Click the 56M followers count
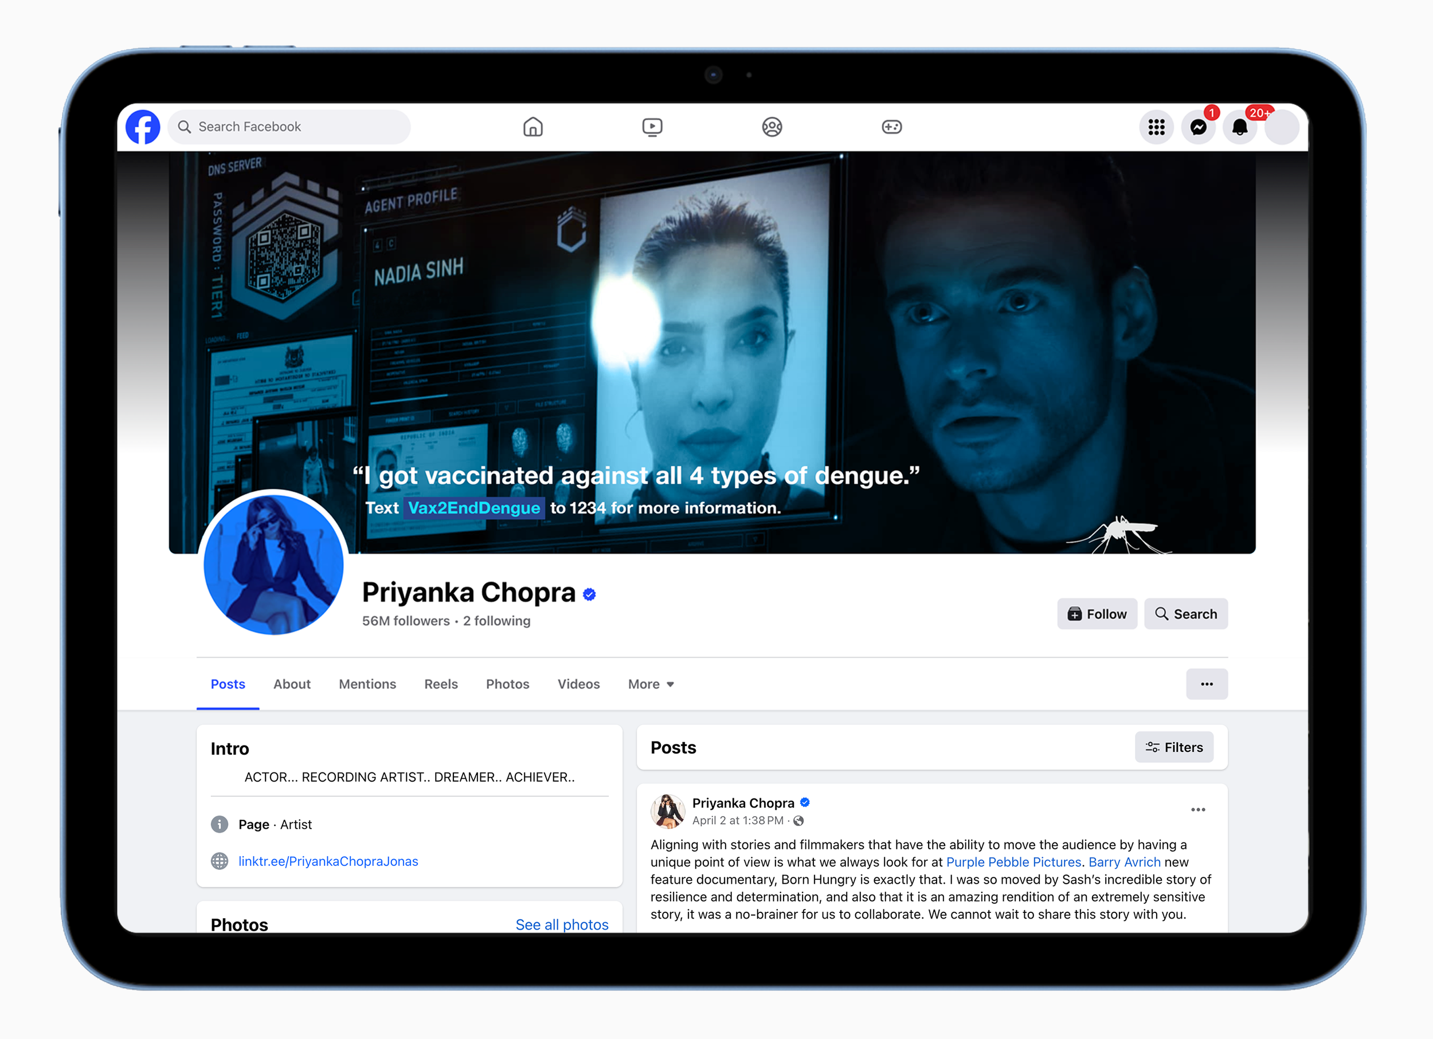 pos(406,621)
